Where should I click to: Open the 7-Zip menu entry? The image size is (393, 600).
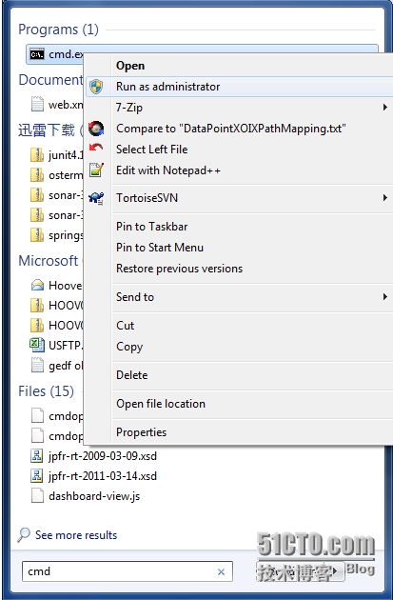[129, 108]
